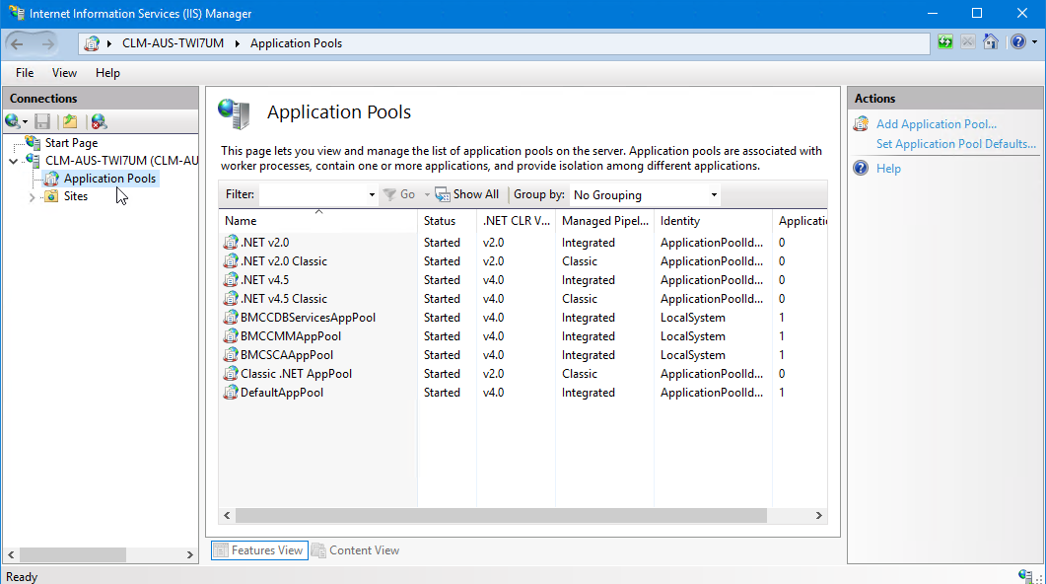
Task: Open the Go button dropdown arrow
Action: 427,195
